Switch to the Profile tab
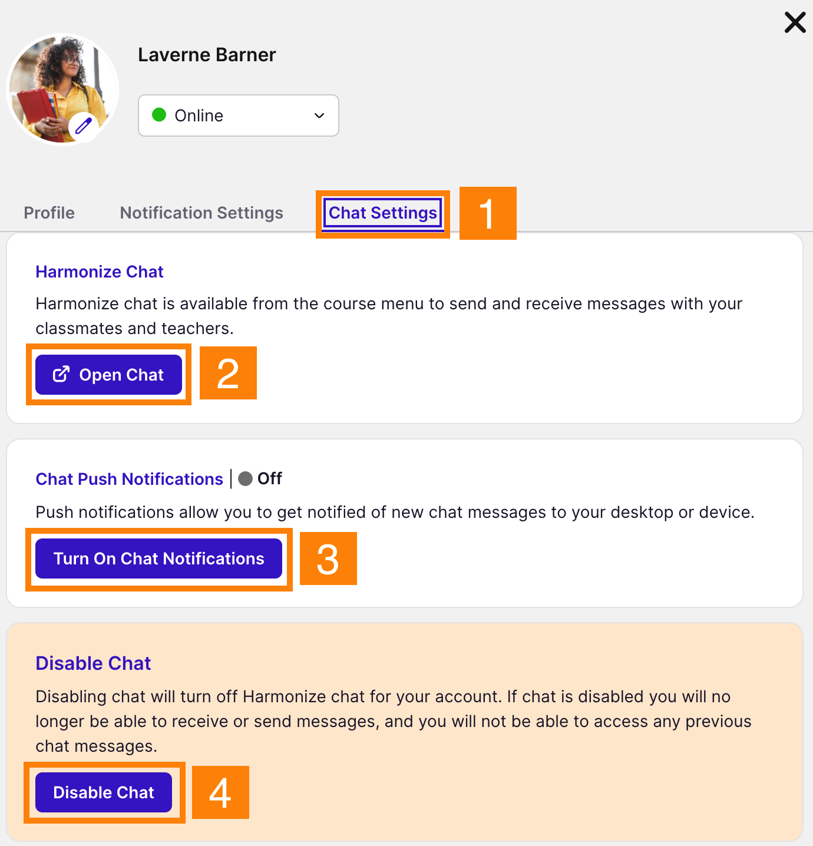 pyautogui.click(x=49, y=213)
